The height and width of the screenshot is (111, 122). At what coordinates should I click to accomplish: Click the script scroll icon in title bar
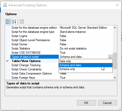click(x=5, y=5)
